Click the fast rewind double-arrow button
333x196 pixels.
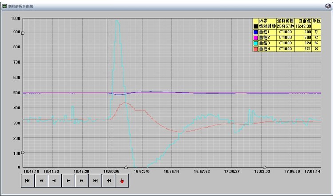[x=41, y=180]
